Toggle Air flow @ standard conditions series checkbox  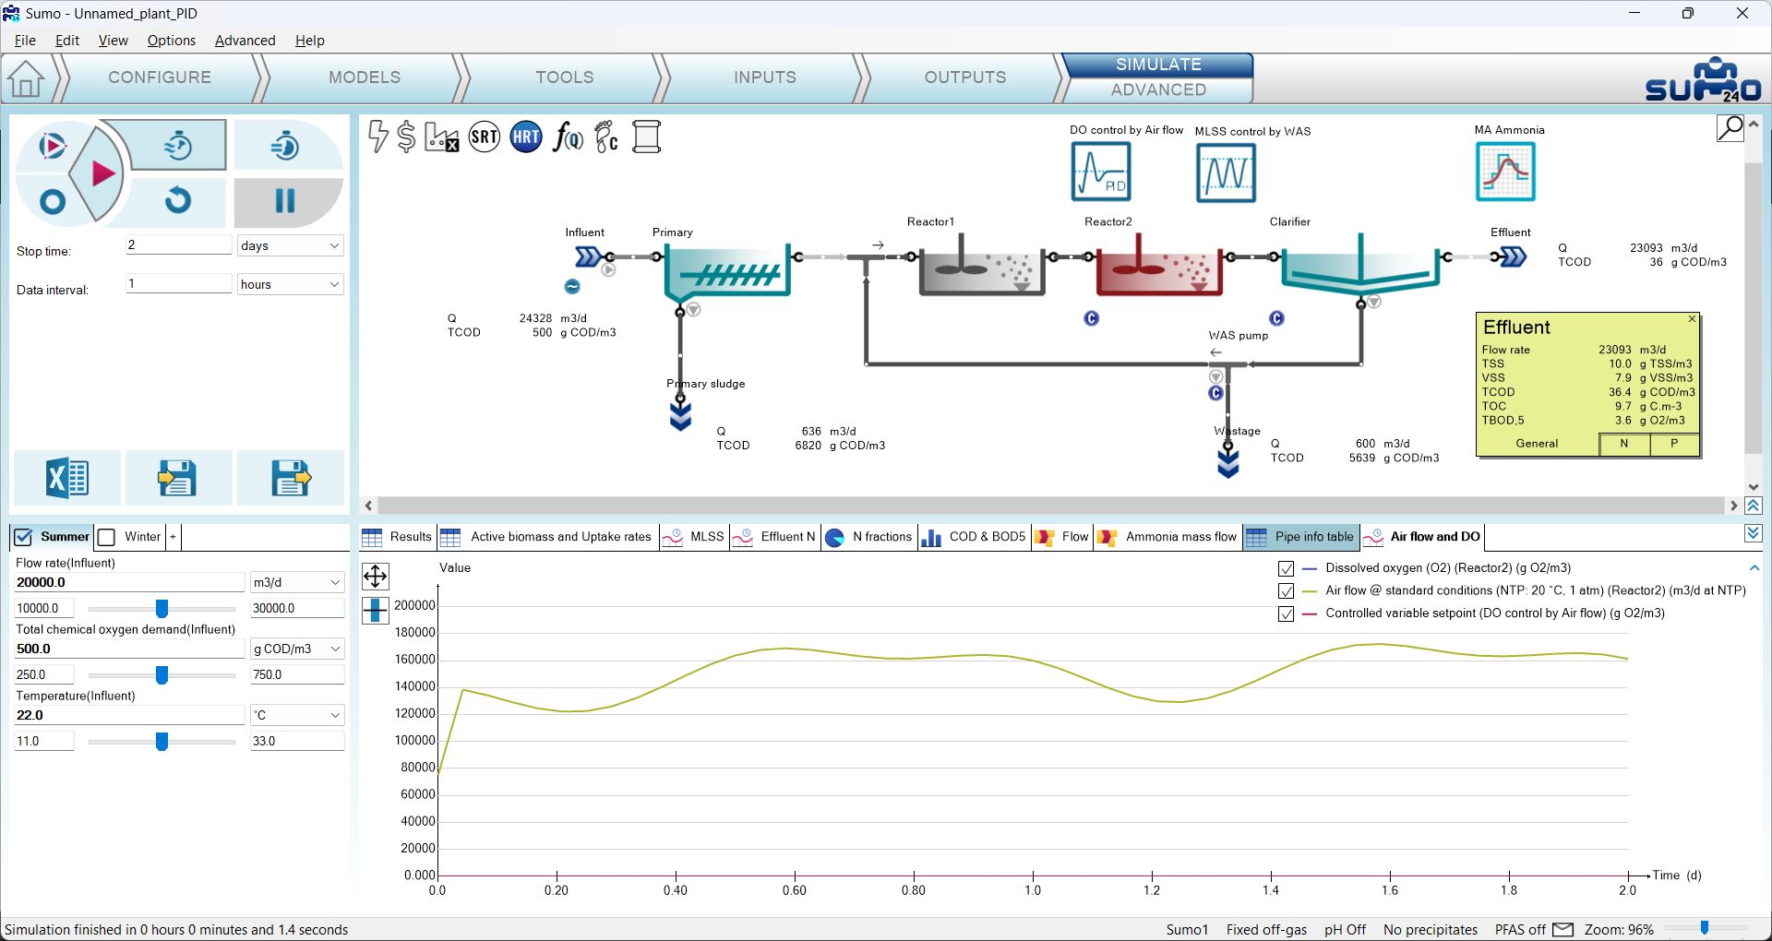[x=1286, y=590]
